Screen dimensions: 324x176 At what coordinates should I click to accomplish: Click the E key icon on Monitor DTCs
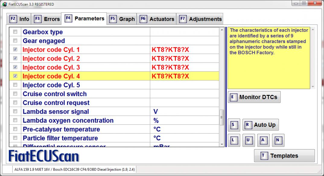coord(233,97)
